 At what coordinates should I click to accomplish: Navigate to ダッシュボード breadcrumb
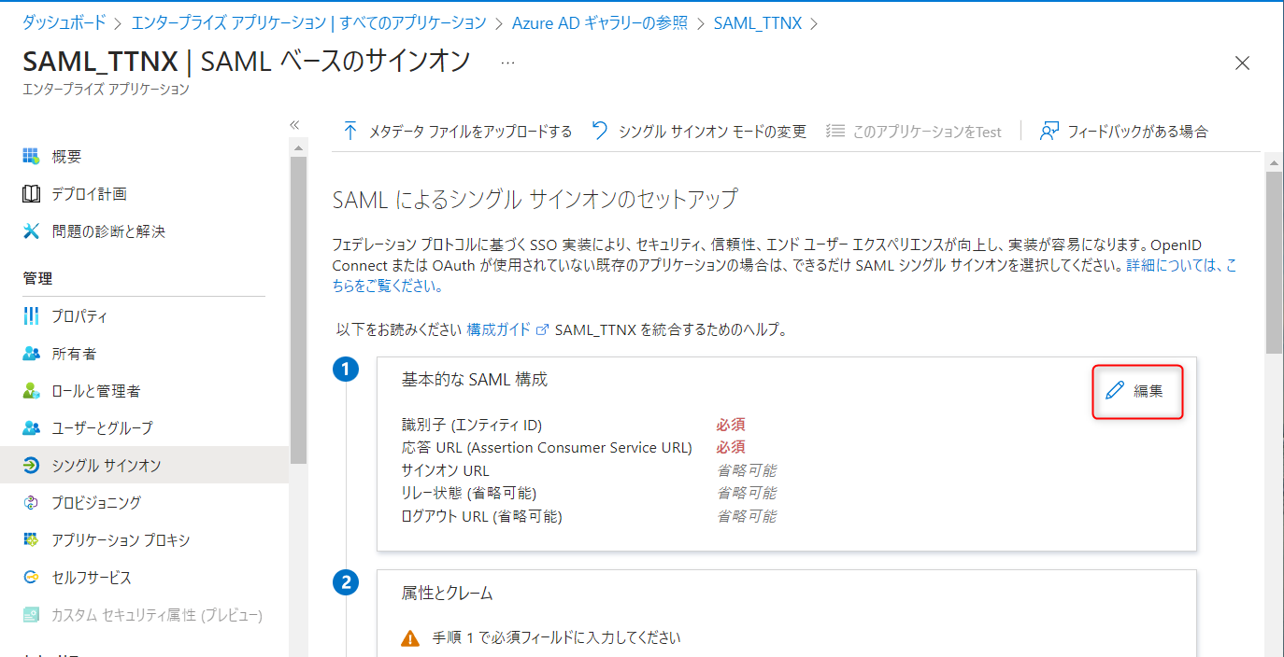(64, 22)
